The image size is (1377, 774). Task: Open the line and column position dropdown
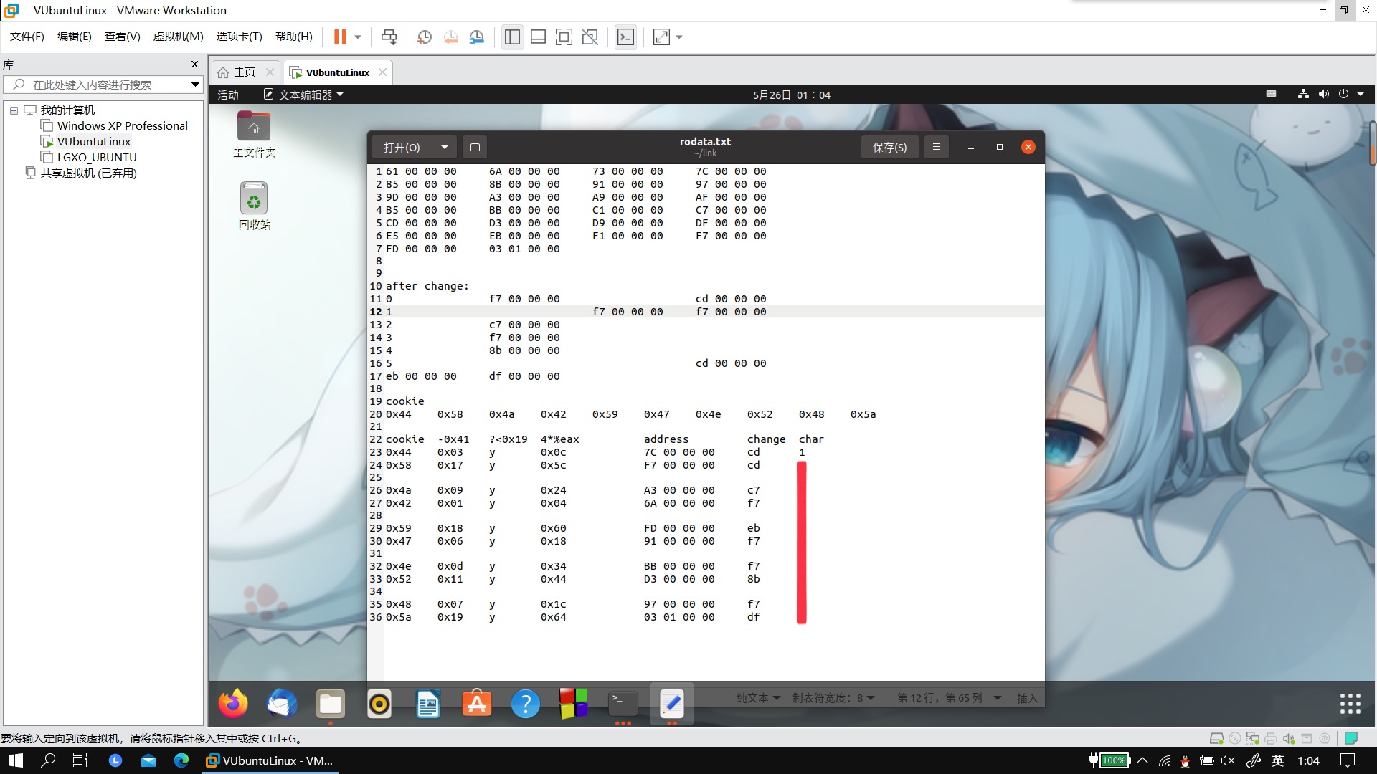click(949, 698)
